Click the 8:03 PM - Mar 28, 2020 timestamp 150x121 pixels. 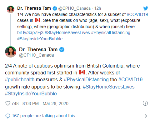[45, 103]
